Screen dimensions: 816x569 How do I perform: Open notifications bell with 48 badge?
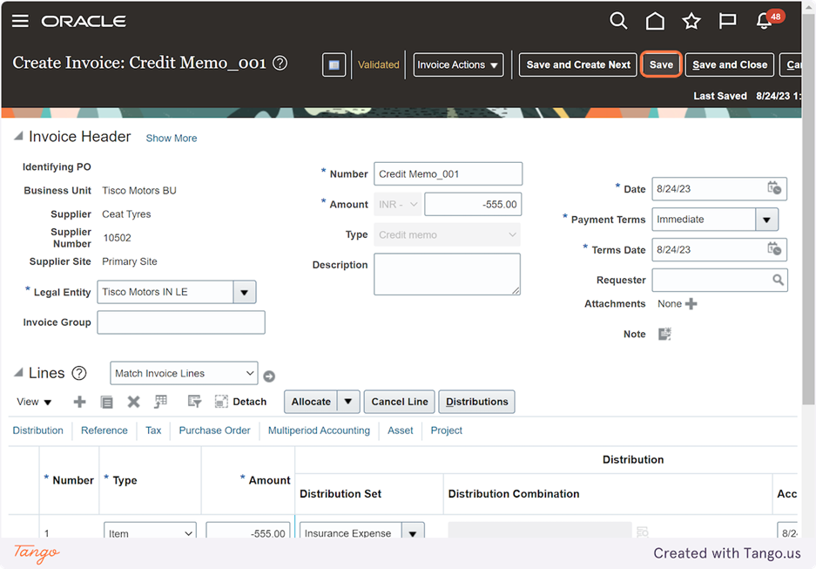pyautogui.click(x=765, y=21)
